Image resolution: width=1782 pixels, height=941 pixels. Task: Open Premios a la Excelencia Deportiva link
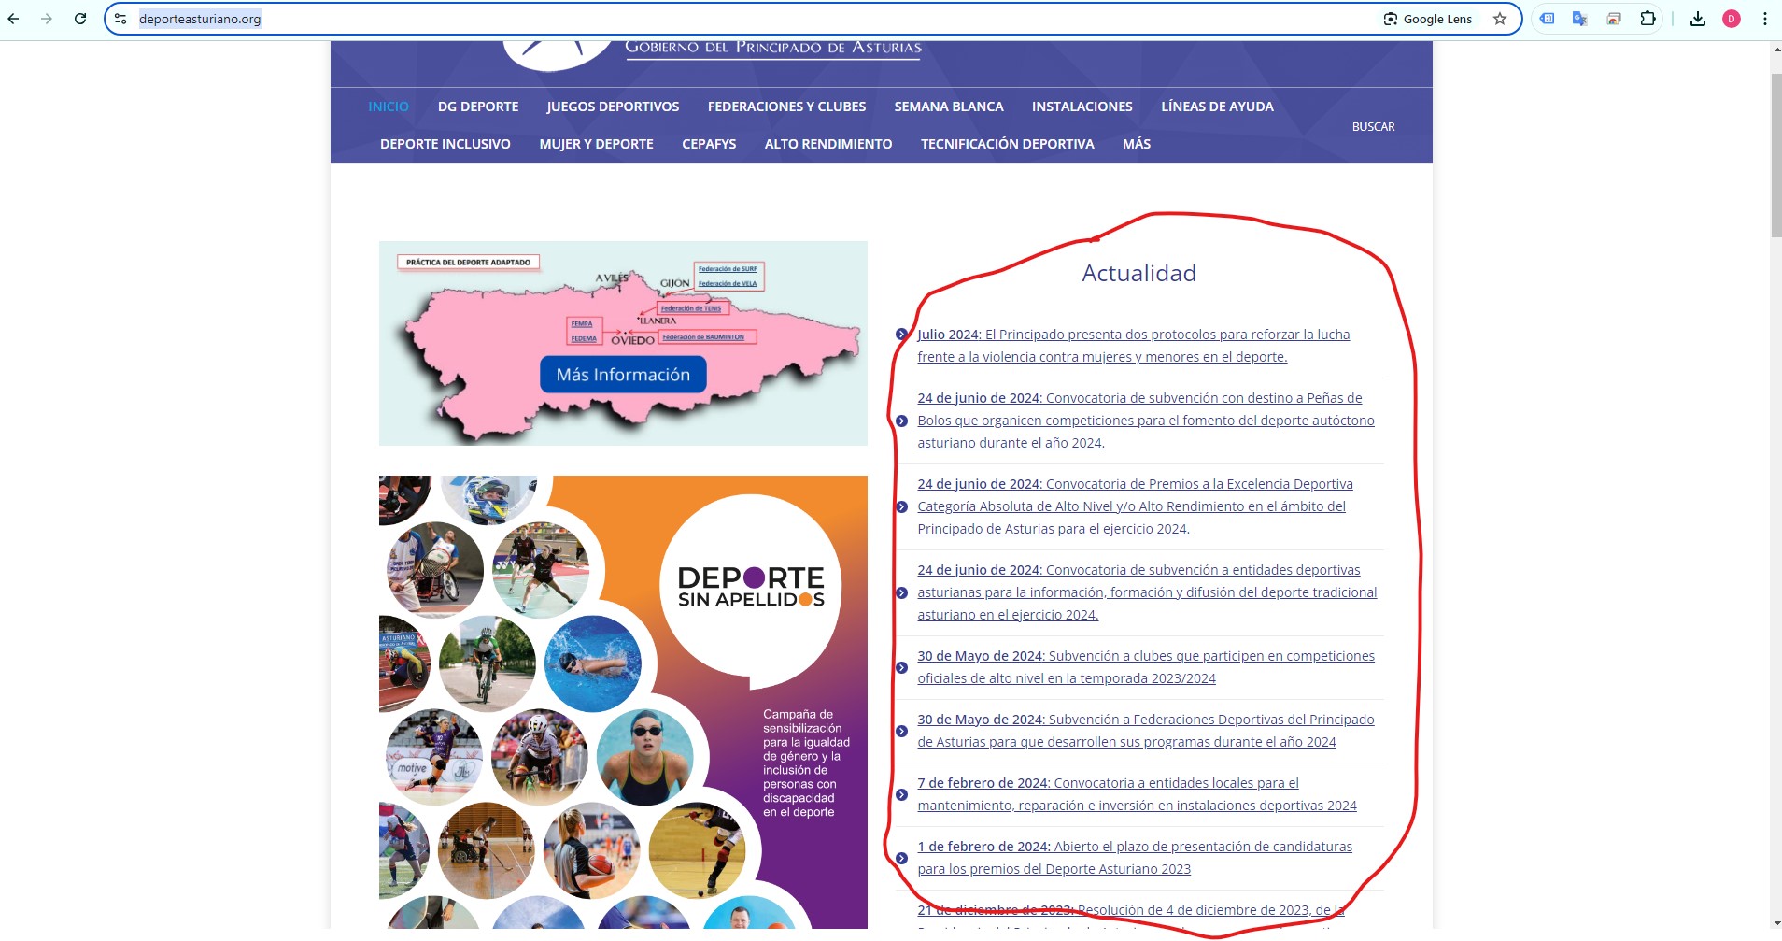(x=1135, y=506)
